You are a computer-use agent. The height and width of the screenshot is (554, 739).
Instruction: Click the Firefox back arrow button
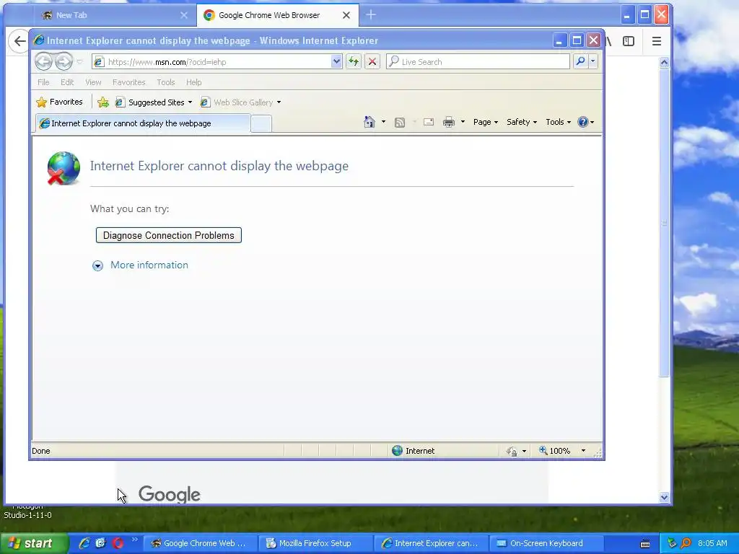click(19, 41)
